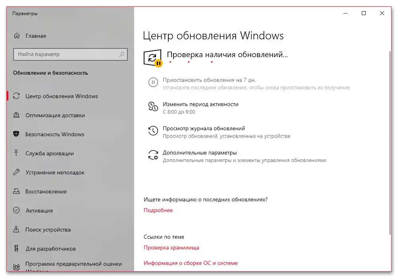This screenshot has height=278, width=398.
Task: Open Для разработчиков section
Action: [x=51, y=249]
